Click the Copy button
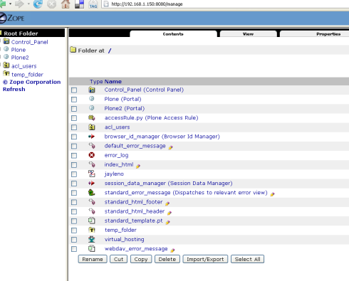This screenshot has width=349, height=281. click(x=141, y=259)
